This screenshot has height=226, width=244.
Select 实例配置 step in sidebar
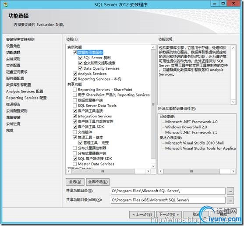click(x=13, y=66)
